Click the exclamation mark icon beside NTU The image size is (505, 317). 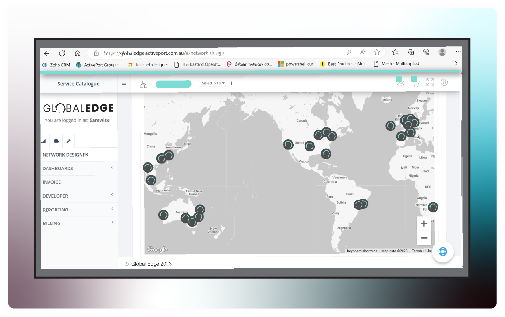(231, 83)
